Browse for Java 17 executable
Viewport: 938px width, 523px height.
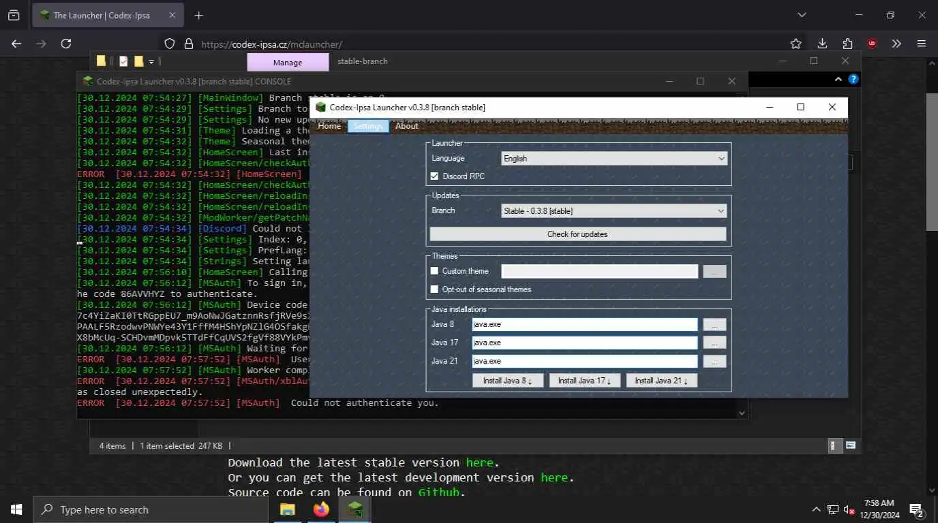[x=714, y=343]
